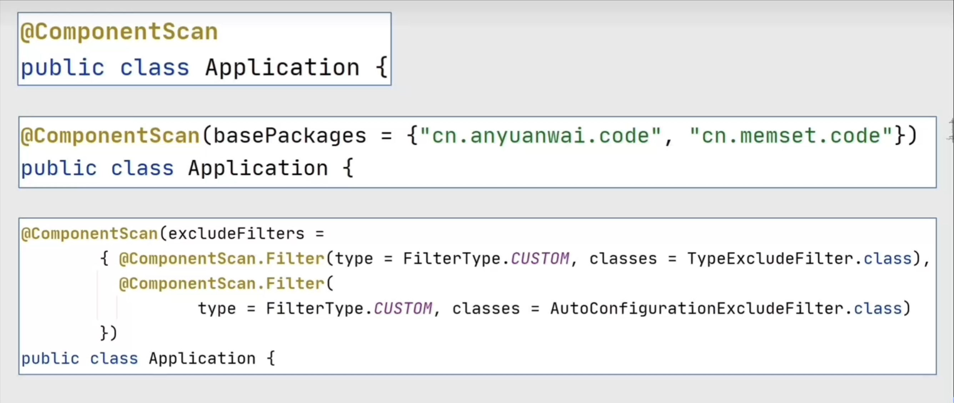The image size is (954, 403).
Task: Click the "cn.memset.code" string literal
Action: click(791, 136)
